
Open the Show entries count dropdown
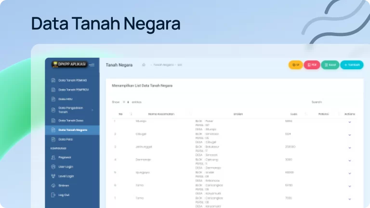(x=126, y=102)
